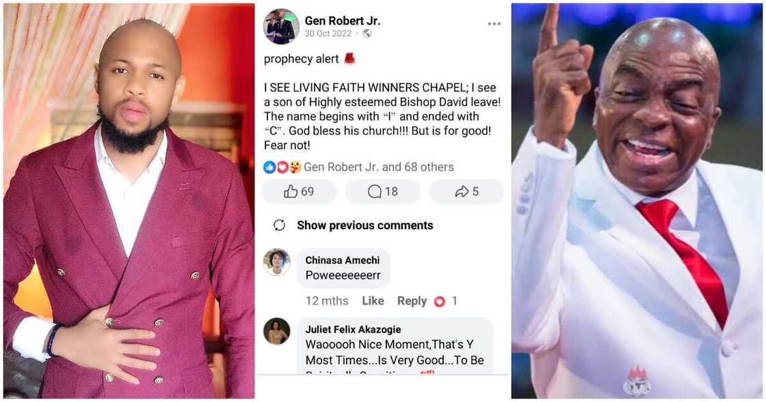Open the three-dots post options menu
The width and height of the screenshot is (766, 402).
point(494,24)
